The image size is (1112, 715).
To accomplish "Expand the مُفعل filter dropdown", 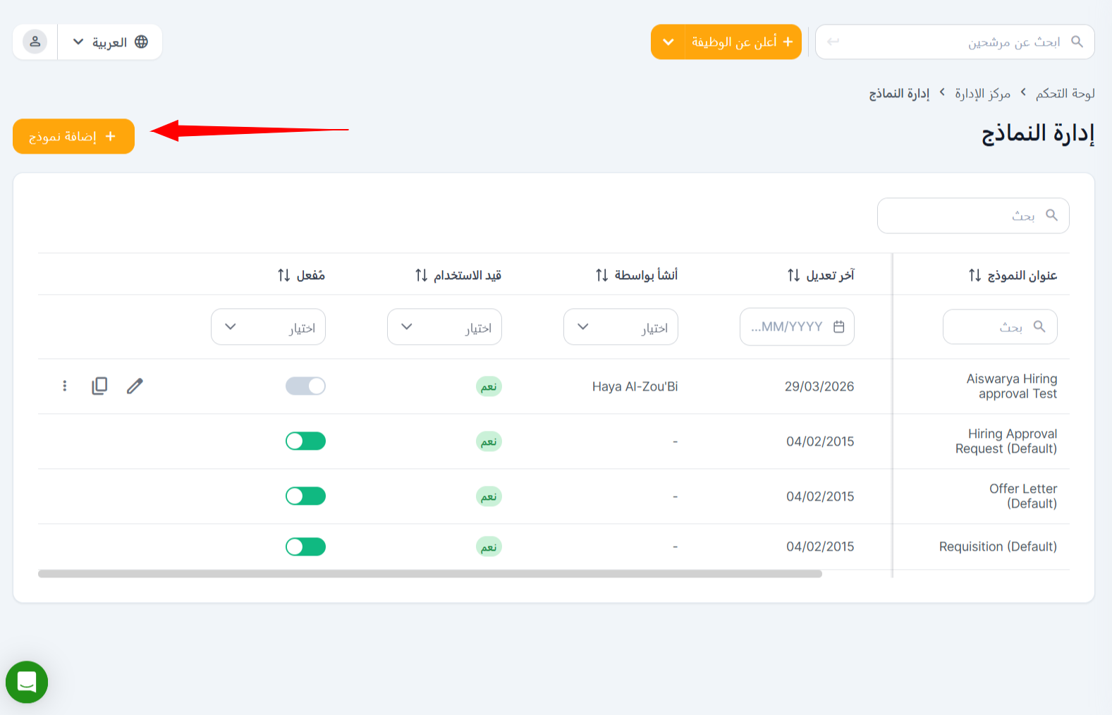I will 268,327.
